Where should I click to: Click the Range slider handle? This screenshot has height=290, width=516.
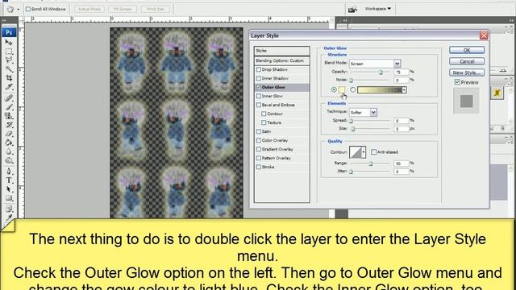(x=371, y=164)
